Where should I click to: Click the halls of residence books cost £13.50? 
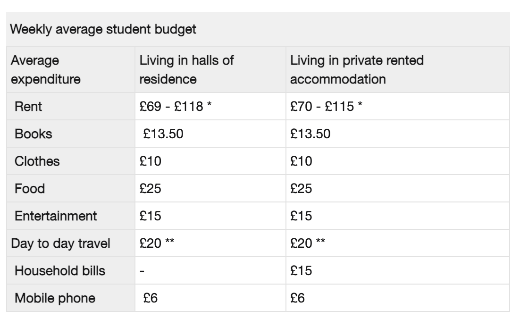pyautogui.click(x=163, y=134)
